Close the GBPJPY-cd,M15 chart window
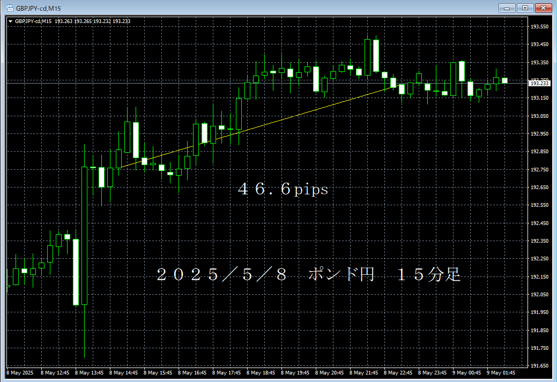The width and height of the screenshot is (557, 382). pyautogui.click(x=543, y=8)
